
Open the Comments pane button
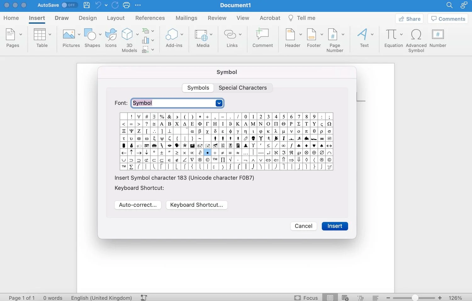[448, 19]
